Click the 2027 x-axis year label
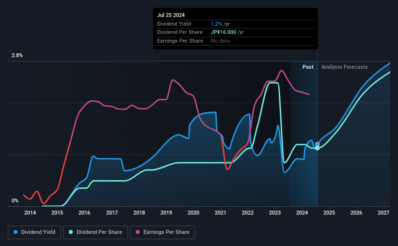Screen dimensions: 398x246 [x=383, y=213]
